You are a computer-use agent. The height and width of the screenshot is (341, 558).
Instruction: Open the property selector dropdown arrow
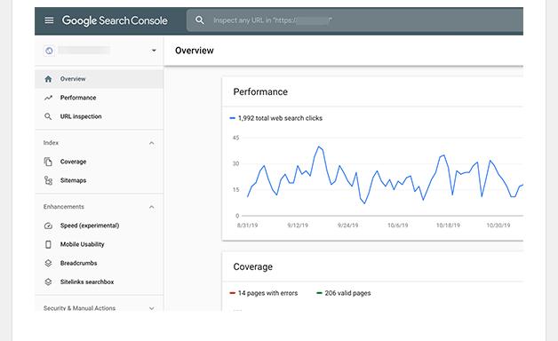[x=154, y=51]
